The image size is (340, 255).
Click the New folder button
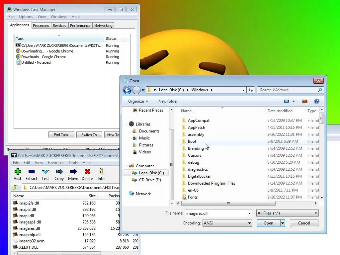tap(168, 101)
